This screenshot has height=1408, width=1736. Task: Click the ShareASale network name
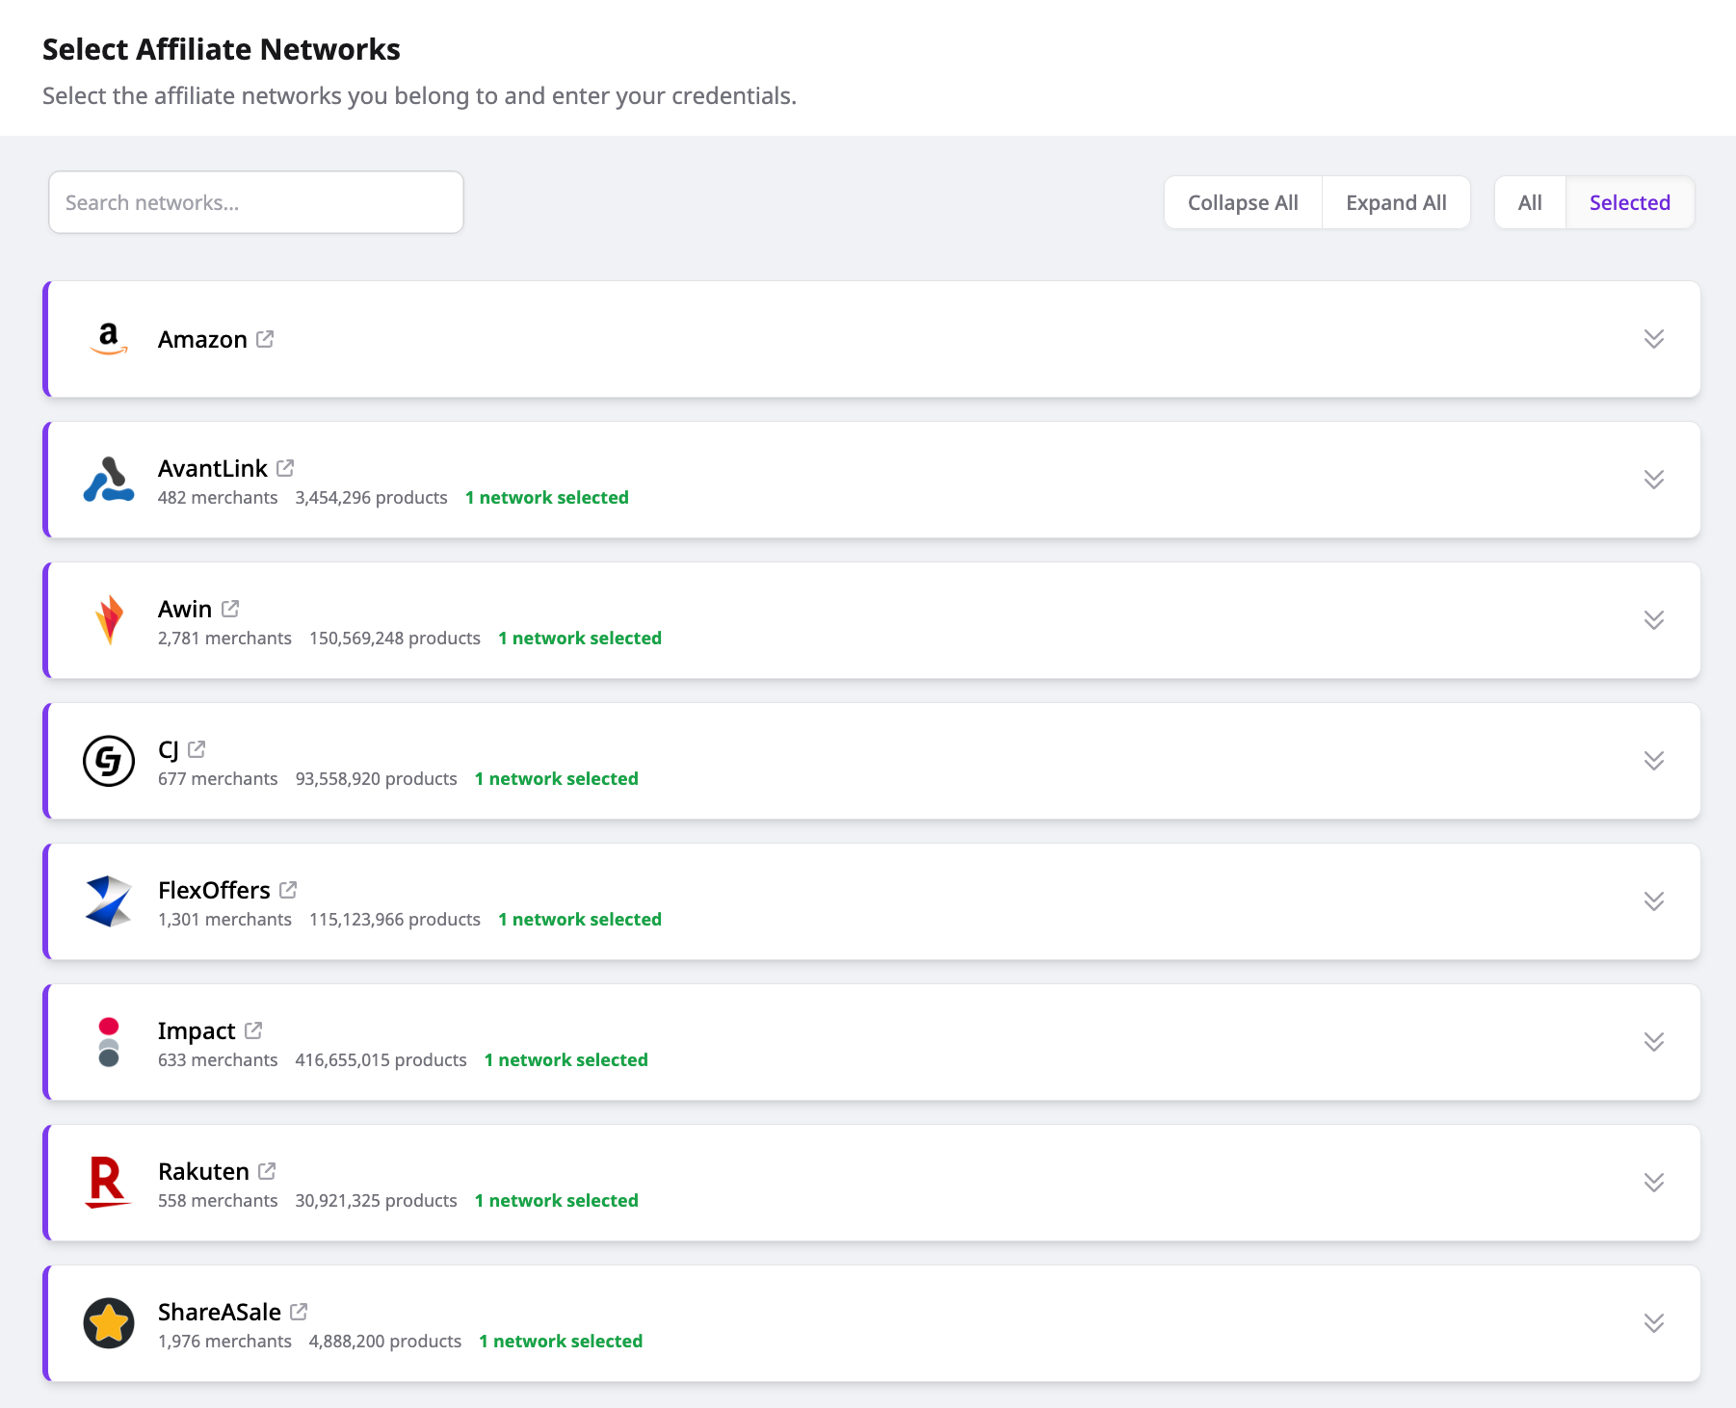tap(220, 1312)
